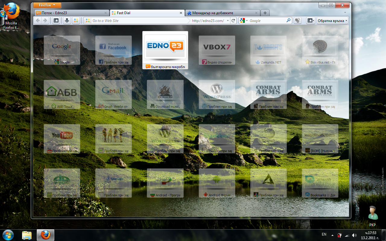Viewport: 386px width, 241px height.
Task: Expand the Google search engine dropdown
Action: coord(243,20)
